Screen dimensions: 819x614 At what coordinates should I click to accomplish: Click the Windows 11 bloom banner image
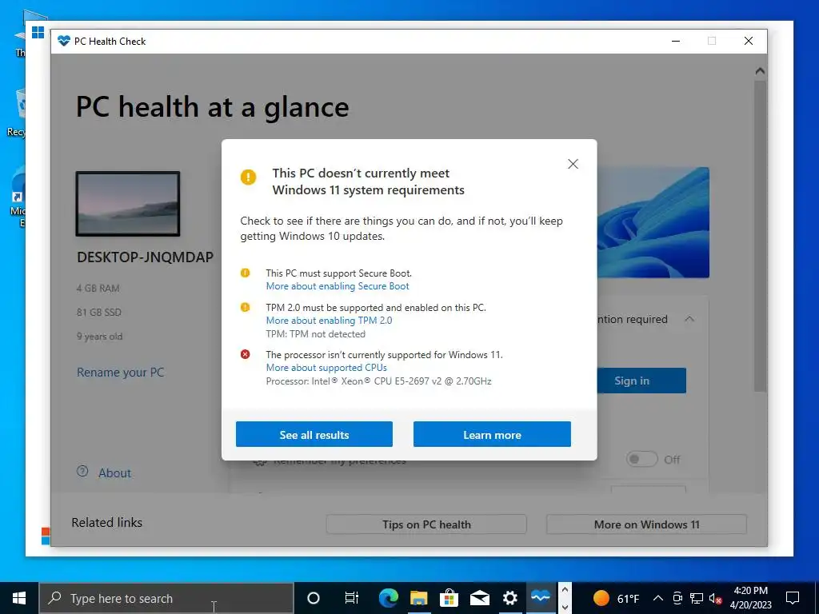click(x=653, y=222)
